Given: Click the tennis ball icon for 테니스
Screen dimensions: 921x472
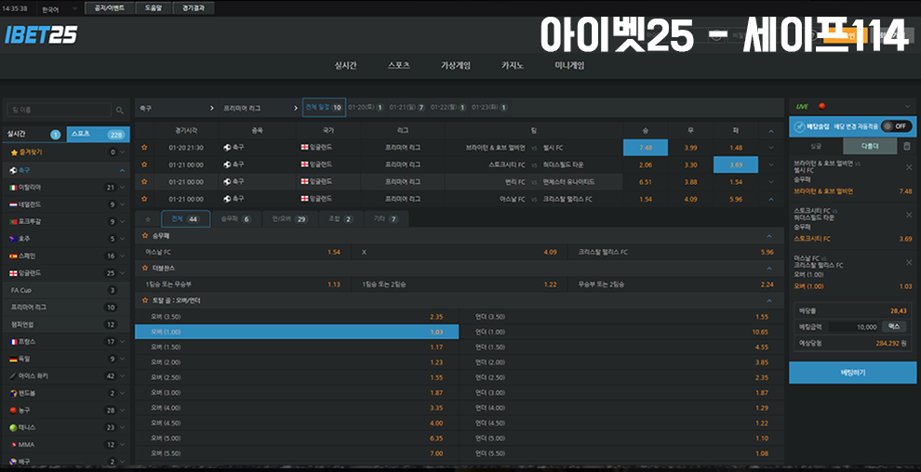Looking at the screenshot, I should click(x=13, y=427).
